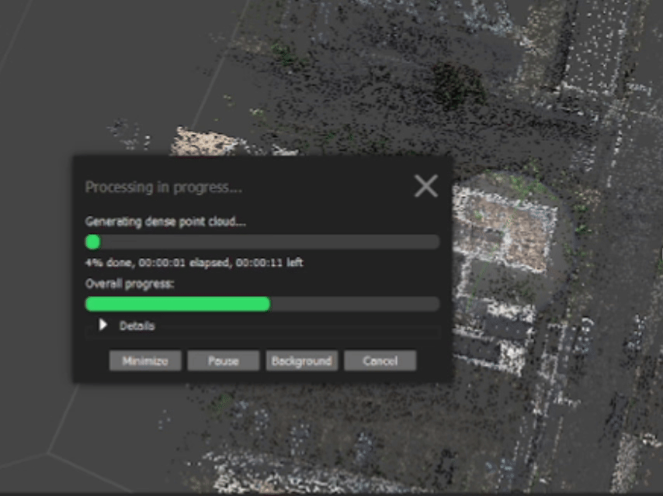Cancel the processing job
This screenshot has height=496, width=663.
click(380, 361)
